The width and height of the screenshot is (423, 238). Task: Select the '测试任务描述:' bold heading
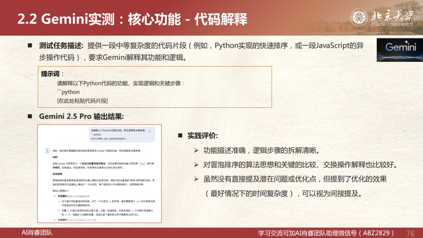pyautogui.click(x=61, y=45)
